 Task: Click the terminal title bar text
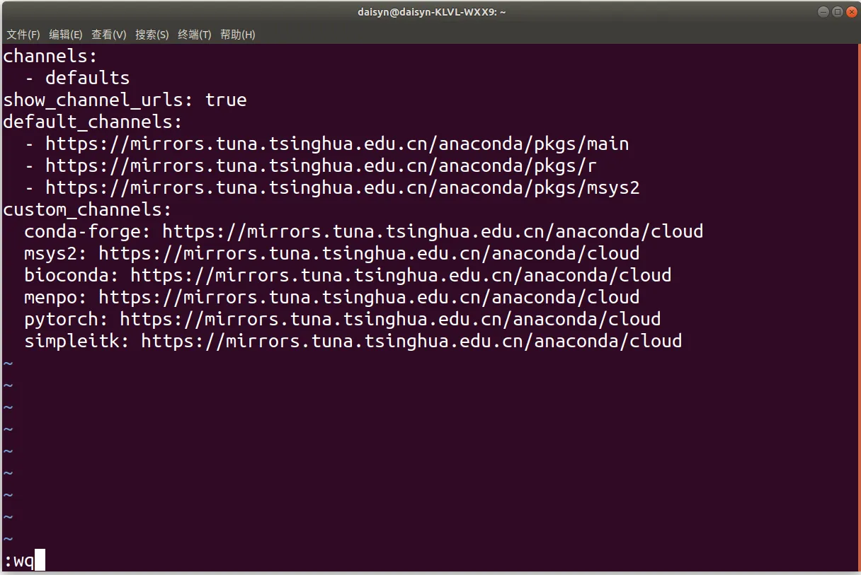(x=430, y=12)
